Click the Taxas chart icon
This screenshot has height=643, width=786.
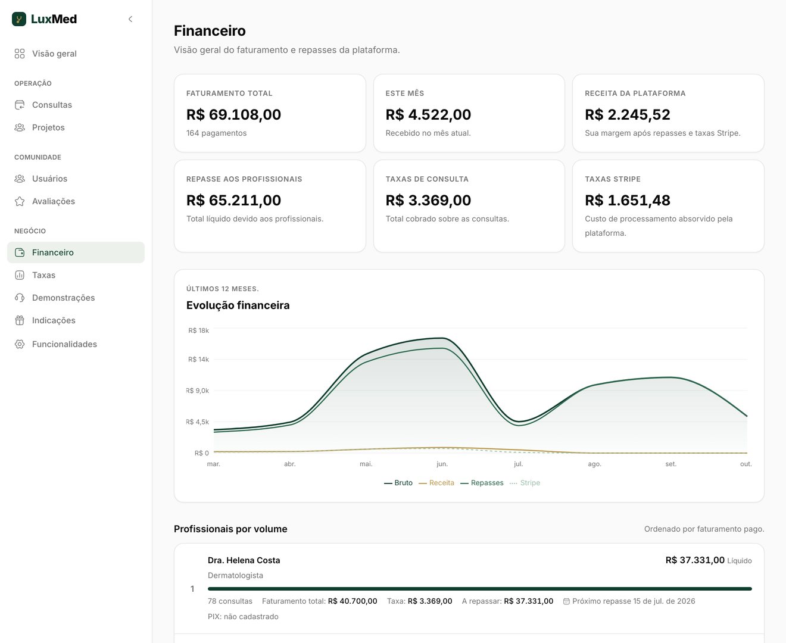click(x=20, y=275)
